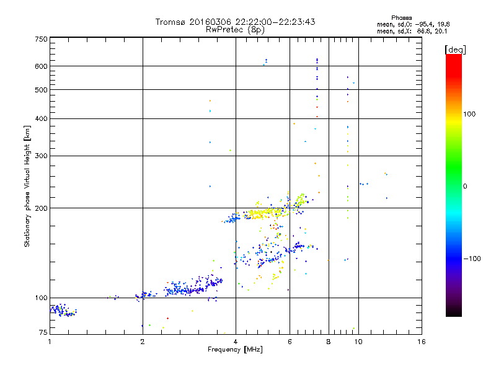Image resolution: width=496 pixels, height=372 pixels.
Task: Click the black bottom of the phase colorbar
Action: (x=454, y=312)
